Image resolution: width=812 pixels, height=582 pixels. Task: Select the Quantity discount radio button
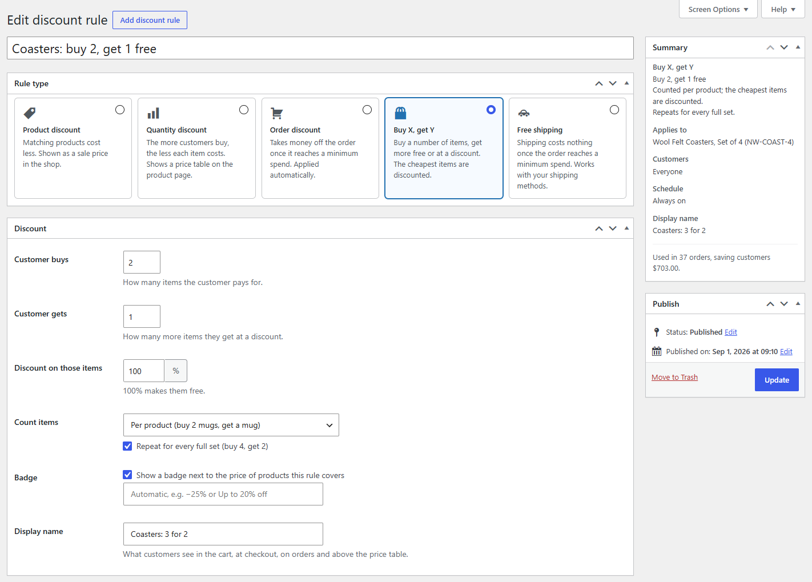click(x=244, y=110)
